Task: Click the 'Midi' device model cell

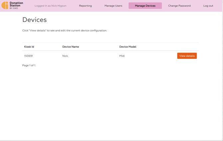Action: [x=122, y=56]
